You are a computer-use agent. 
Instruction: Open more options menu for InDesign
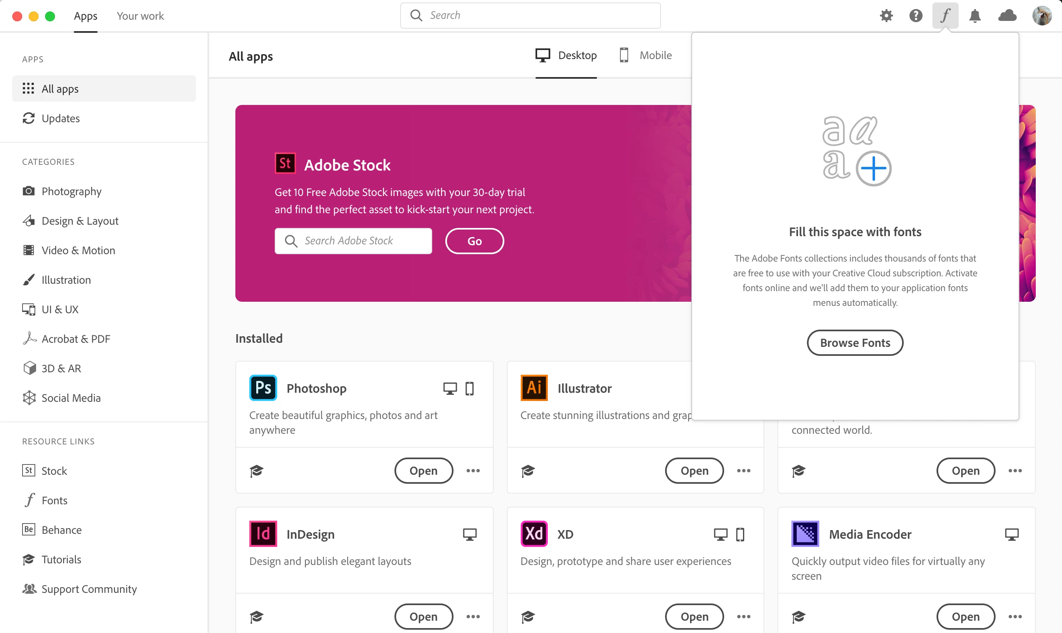[473, 617]
